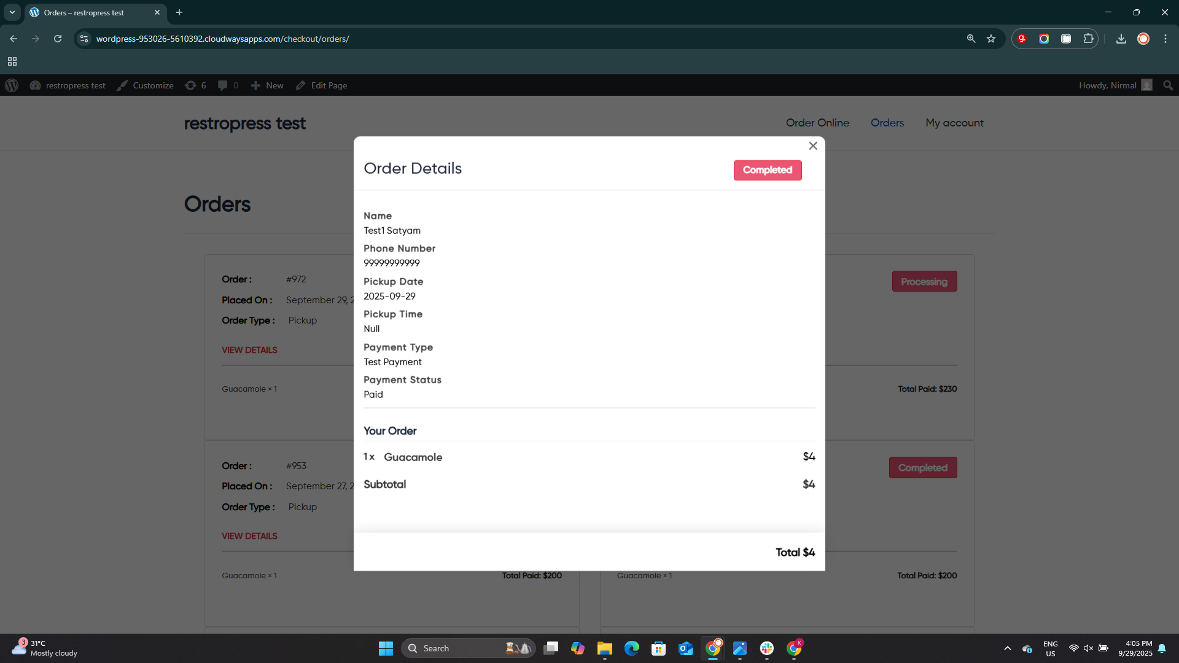The width and height of the screenshot is (1179, 663).
Task: Open the tab search dropdown arrow
Action: (x=12, y=12)
